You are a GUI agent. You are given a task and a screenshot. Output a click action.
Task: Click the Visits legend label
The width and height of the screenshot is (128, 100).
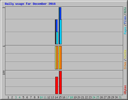pyautogui.click(x=125, y=54)
